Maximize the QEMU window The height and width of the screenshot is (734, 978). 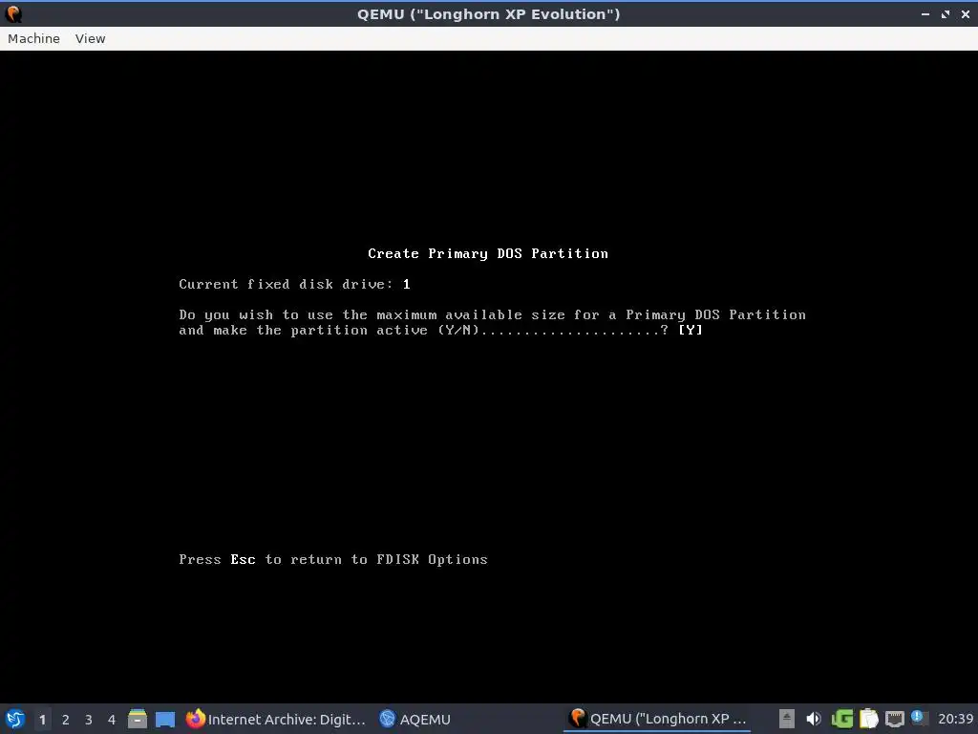pos(946,13)
